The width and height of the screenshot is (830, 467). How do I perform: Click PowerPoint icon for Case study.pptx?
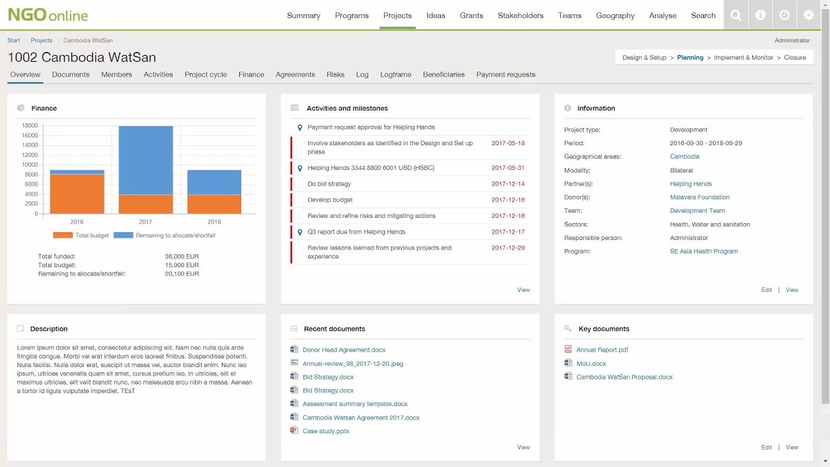(x=294, y=431)
